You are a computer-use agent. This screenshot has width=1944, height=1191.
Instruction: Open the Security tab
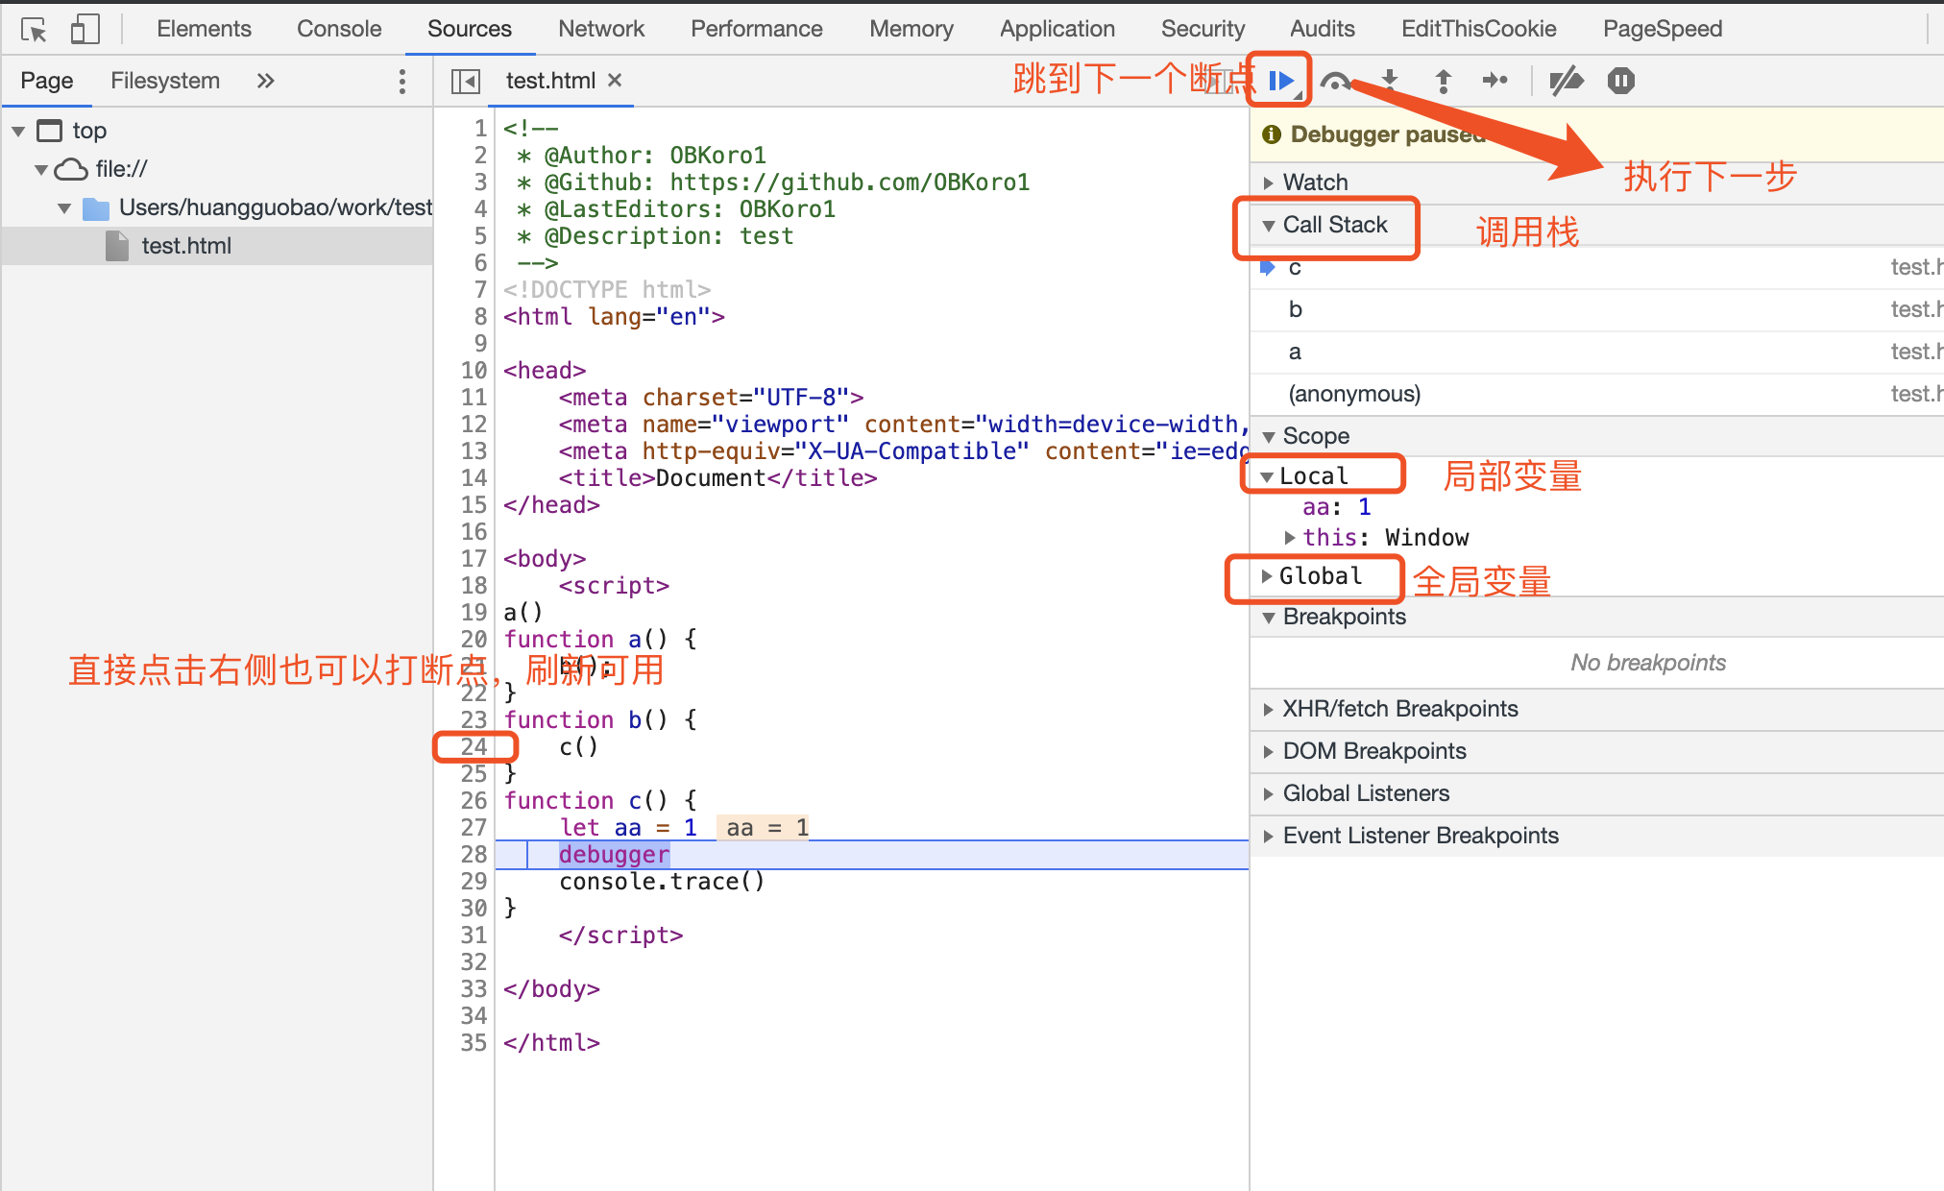click(1203, 29)
